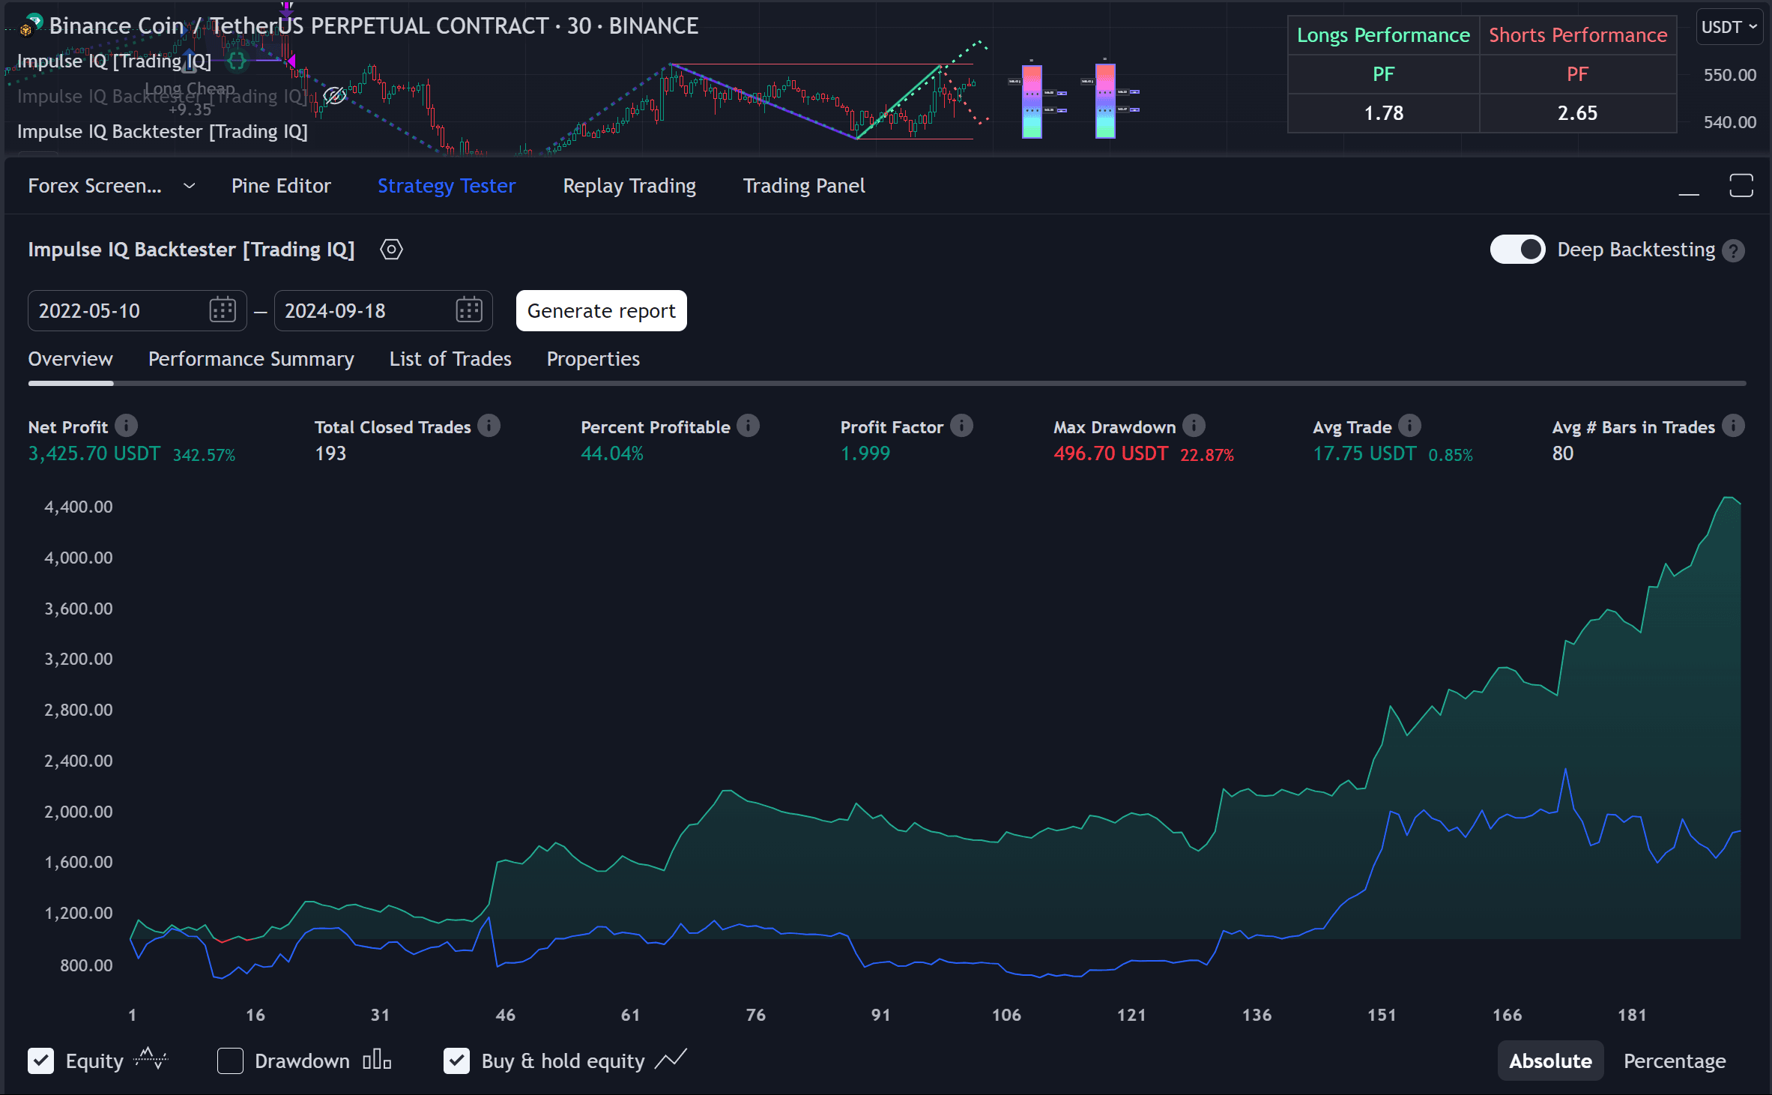Uncheck the Equity checkbox
This screenshot has height=1095, width=1772.
40,1061
